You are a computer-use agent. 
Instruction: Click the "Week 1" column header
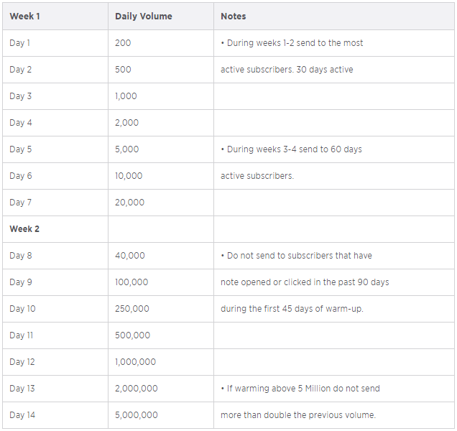point(24,16)
